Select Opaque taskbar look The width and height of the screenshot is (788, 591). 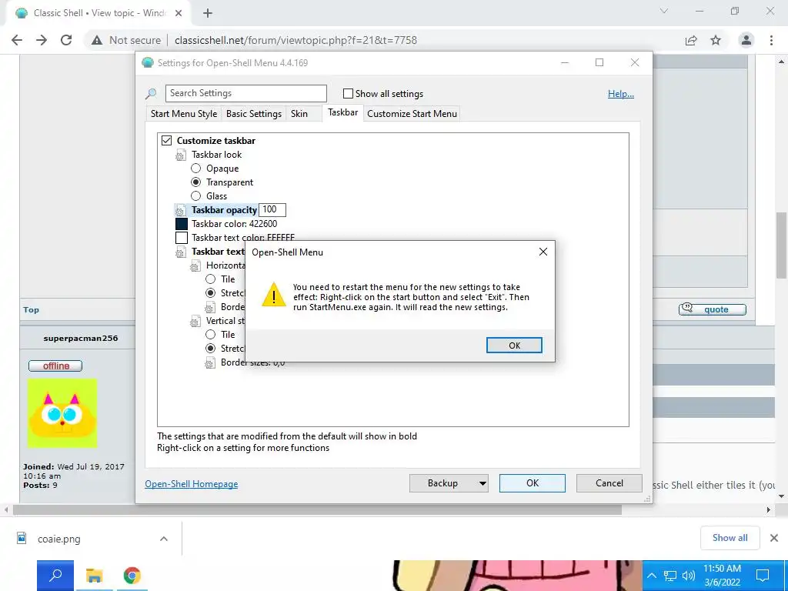[x=196, y=169]
